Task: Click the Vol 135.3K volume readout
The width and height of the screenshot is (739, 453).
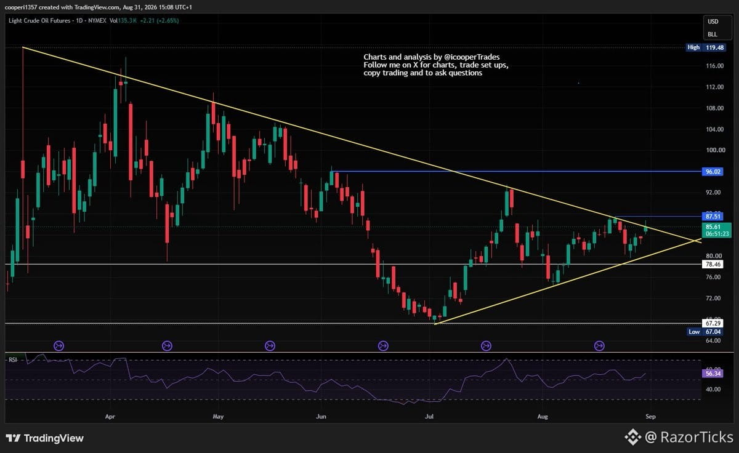Action: (123, 20)
